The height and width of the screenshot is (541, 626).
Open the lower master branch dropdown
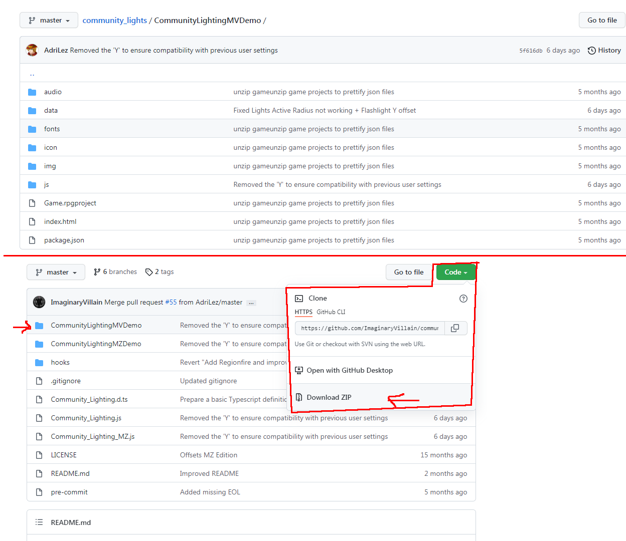(x=56, y=272)
